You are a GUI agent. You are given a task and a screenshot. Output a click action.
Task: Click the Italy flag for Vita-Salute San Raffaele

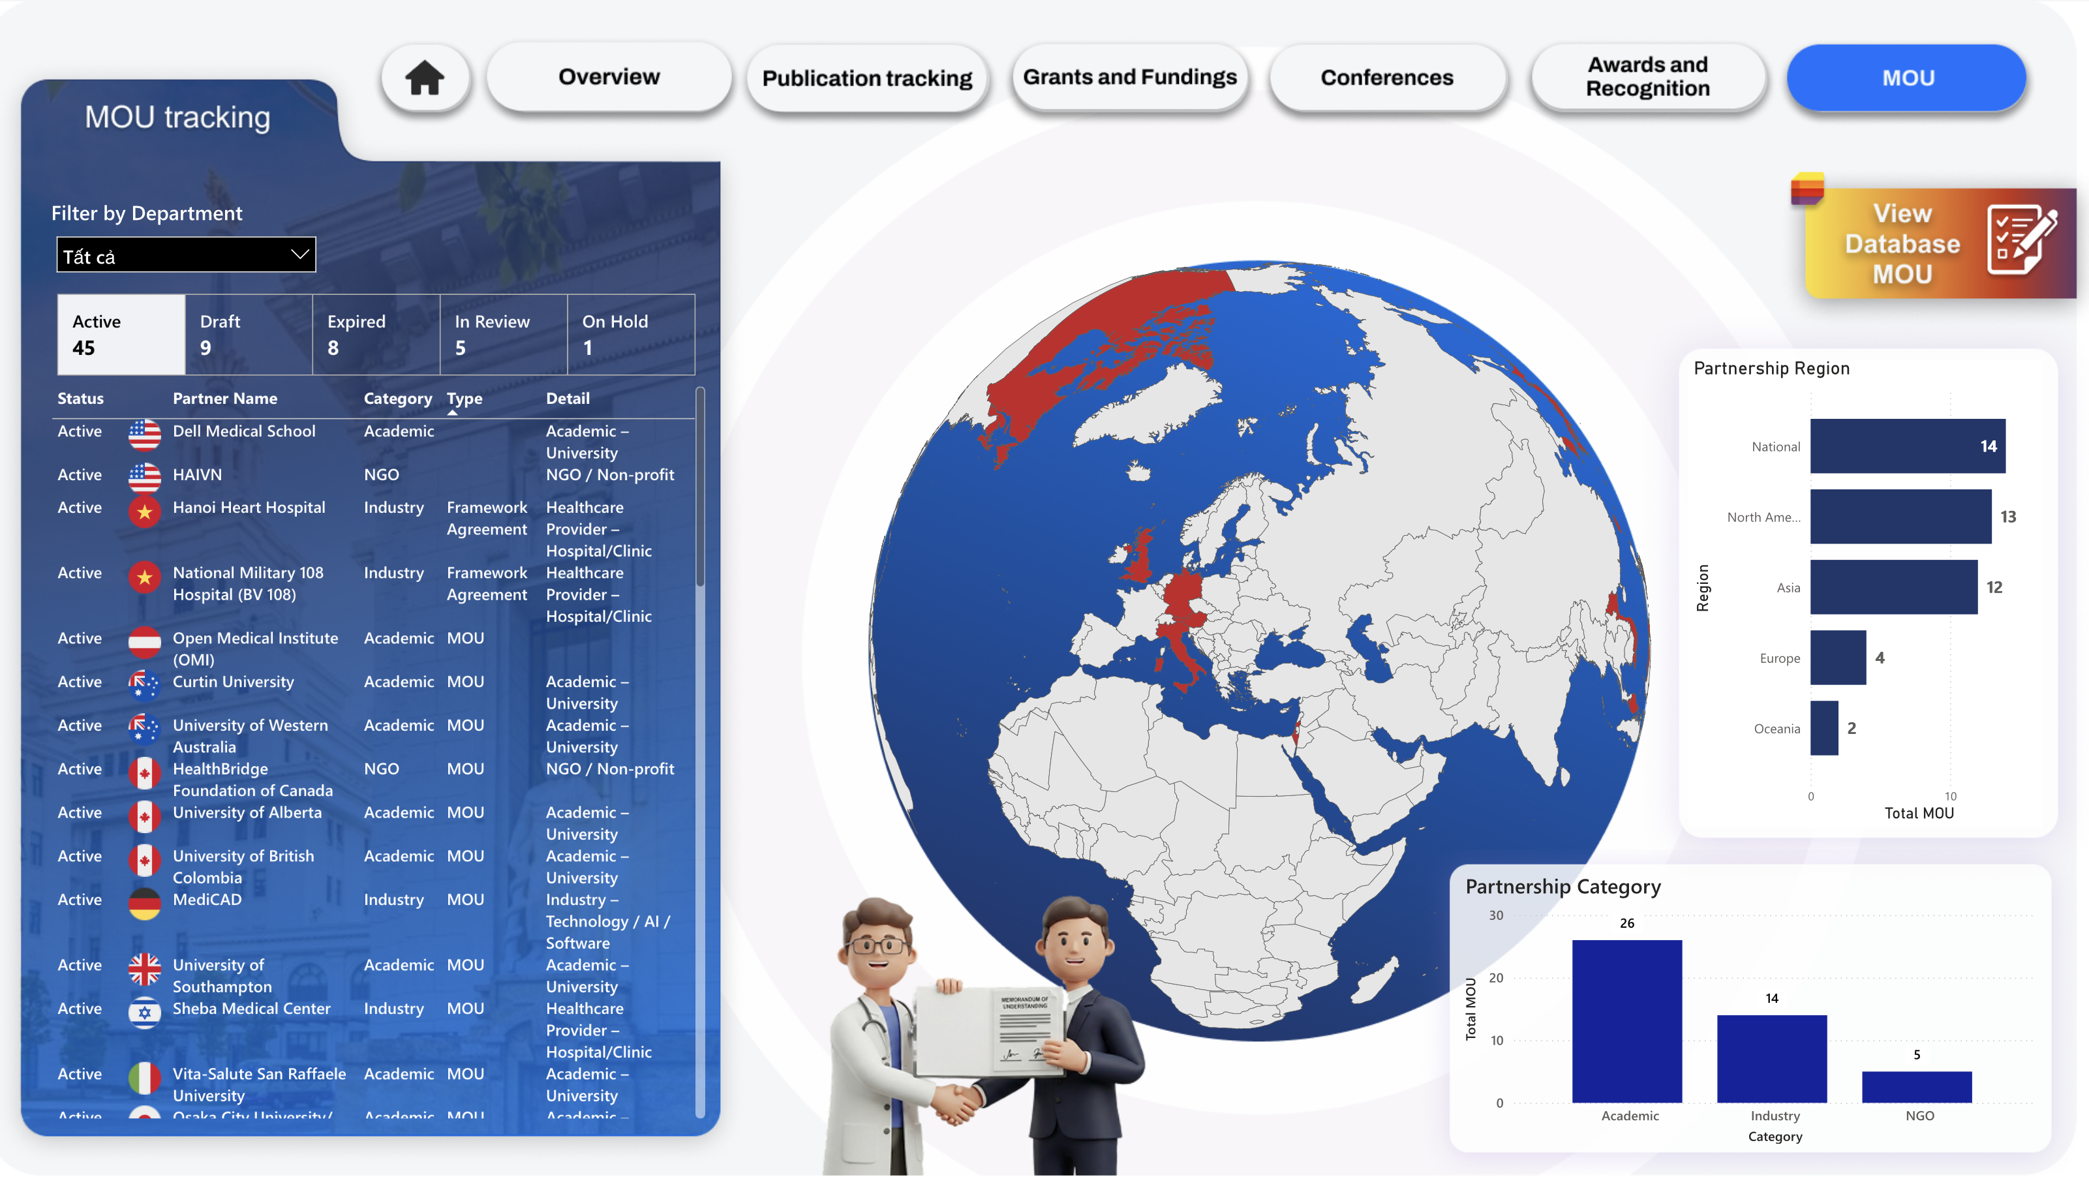click(144, 1078)
